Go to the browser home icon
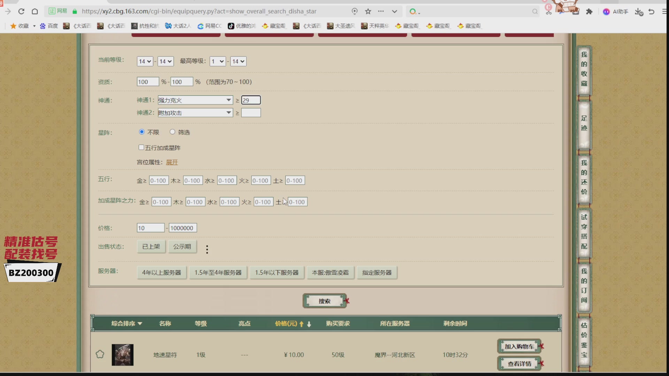Image resolution: width=669 pixels, height=376 pixels. 35,11
